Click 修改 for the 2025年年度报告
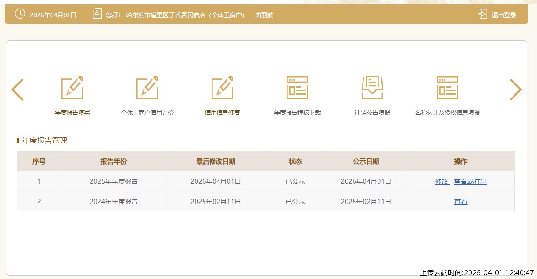Viewport: 537px width, 279px height. click(x=441, y=181)
